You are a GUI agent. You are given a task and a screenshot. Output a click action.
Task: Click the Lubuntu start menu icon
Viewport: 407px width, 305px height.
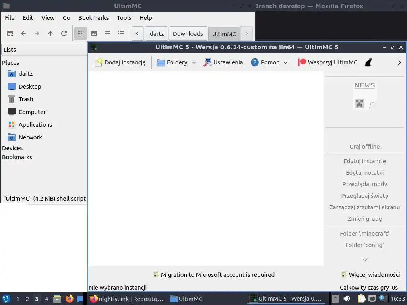point(6,299)
